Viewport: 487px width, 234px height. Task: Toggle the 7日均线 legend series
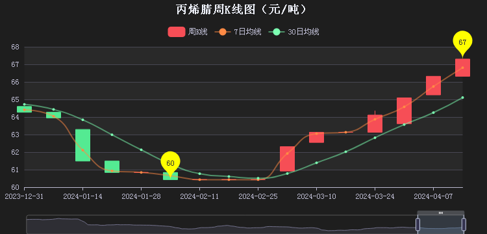pos(238,32)
